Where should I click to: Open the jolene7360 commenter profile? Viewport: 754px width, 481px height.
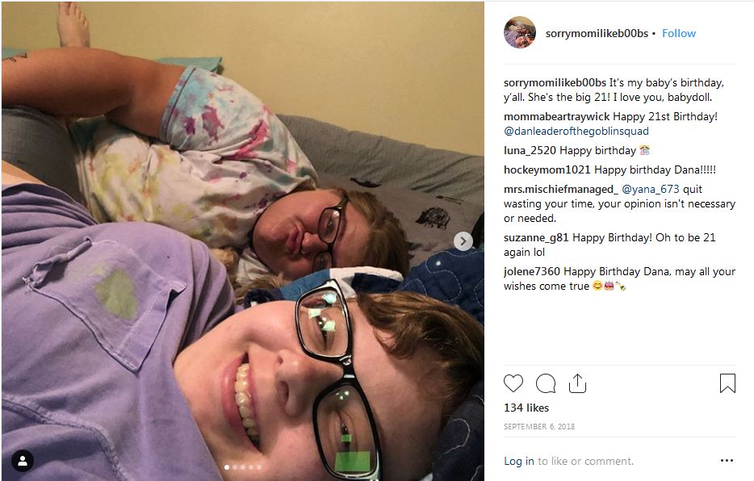click(532, 271)
